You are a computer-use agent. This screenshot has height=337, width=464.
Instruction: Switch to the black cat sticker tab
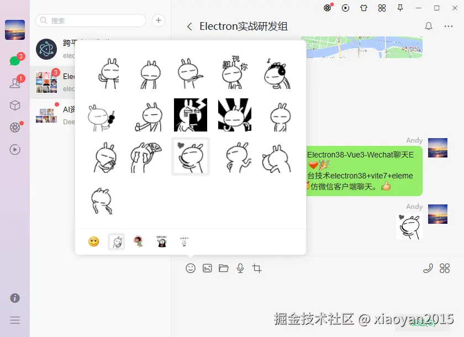[161, 242]
